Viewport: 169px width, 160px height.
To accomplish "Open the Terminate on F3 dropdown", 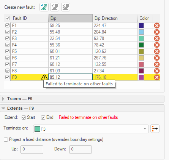I will [91, 129].
